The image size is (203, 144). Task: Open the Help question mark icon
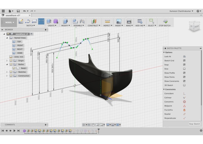(198, 11)
